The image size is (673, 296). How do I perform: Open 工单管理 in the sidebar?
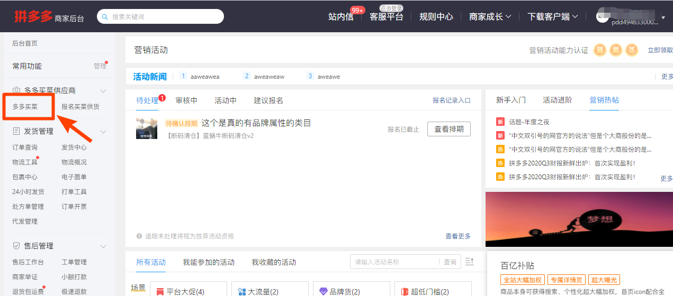tap(74, 262)
